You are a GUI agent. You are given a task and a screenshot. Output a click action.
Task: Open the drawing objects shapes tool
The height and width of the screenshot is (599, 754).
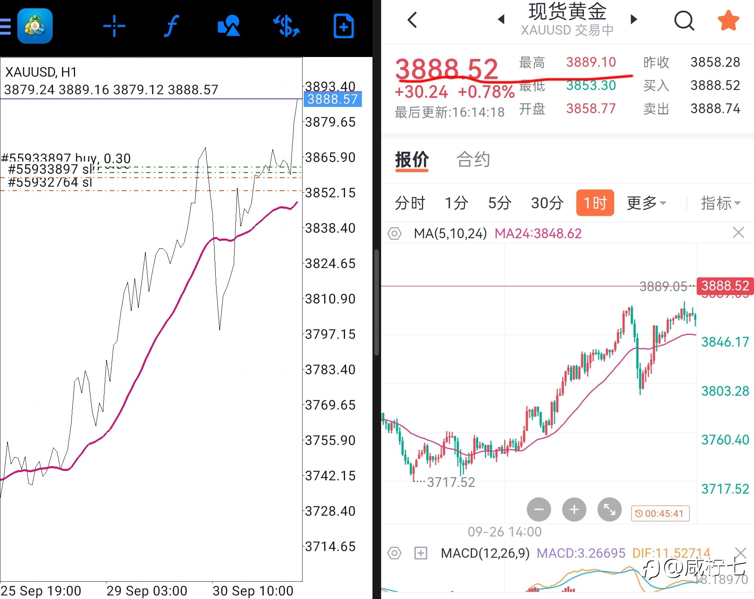pyautogui.click(x=229, y=26)
